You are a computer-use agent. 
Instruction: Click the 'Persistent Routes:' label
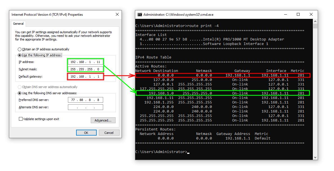tap(156, 129)
